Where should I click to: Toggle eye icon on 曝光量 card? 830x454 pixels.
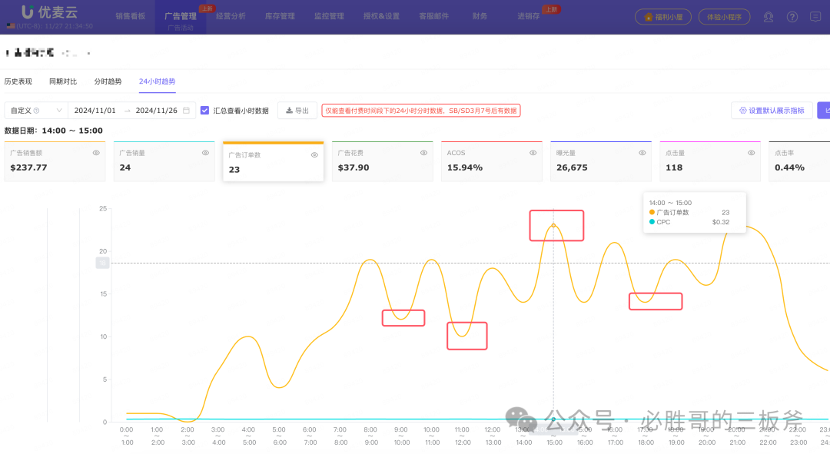click(x=642, y=152)
